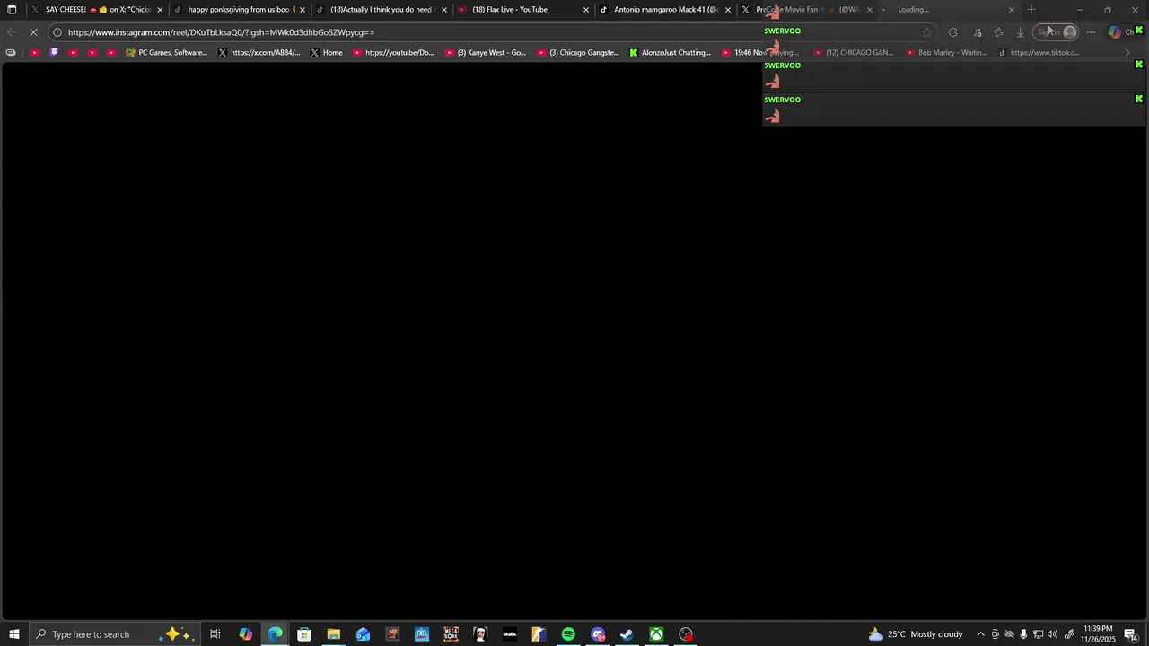This screenshot has width=1149, height=646.
Task: Open Chicago Gangste... YouTube bookmark
Action: click(x=579, y=52)
